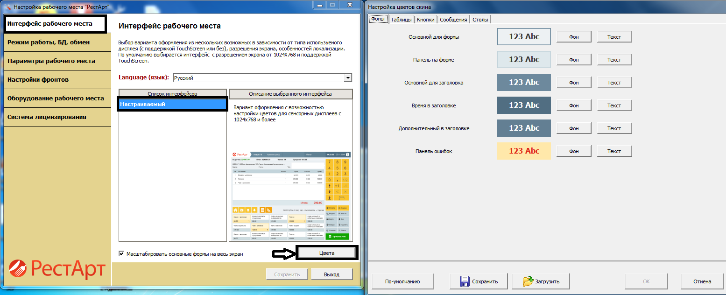Switch to the Сообщения tab
This screenshot has height=295, width=726.
(x=453, y=20)
